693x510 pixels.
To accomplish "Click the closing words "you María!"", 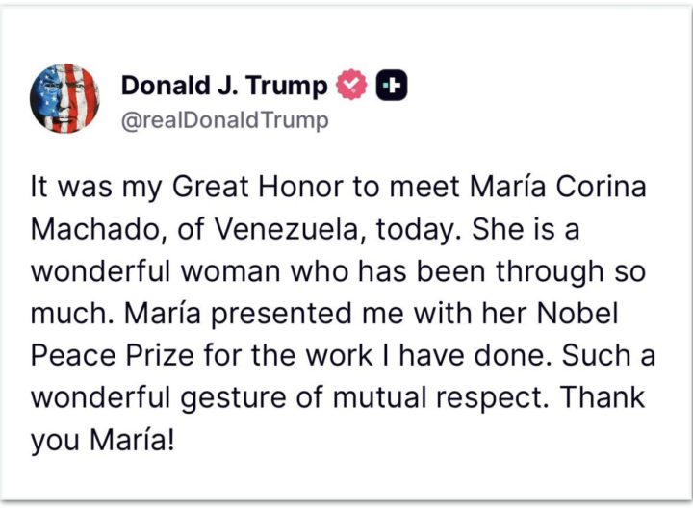I will tap(99, 441).
